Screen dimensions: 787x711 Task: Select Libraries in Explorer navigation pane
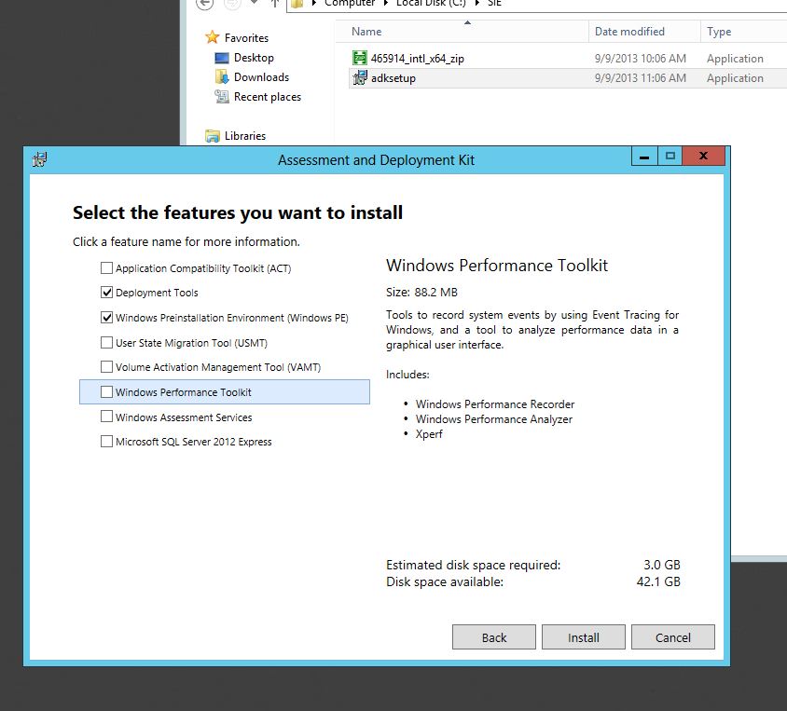pyautogui.click(x=245, y=136)
